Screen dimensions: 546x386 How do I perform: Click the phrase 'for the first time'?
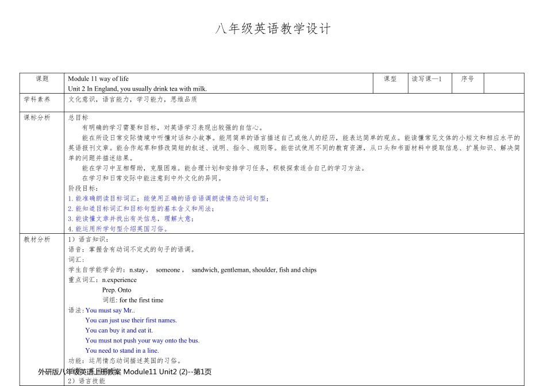(141, 300)
